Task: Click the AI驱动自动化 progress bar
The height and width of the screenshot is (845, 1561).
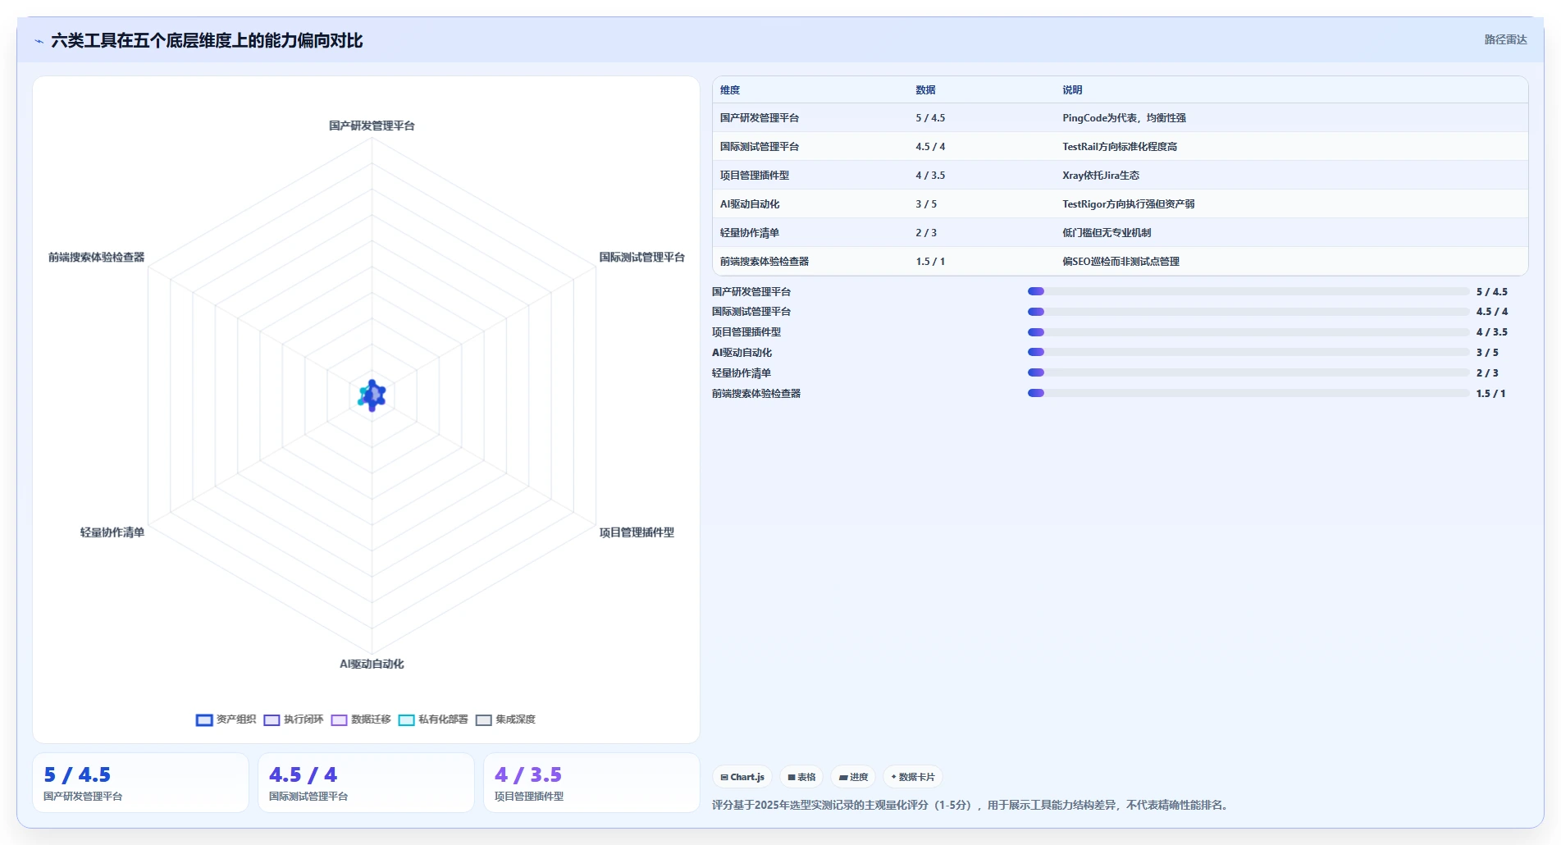Action: tap(1248, 352)
